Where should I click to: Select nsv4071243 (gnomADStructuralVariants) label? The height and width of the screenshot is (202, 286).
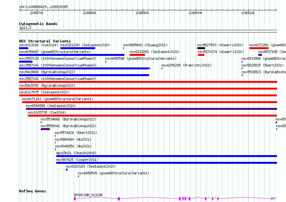click(58, 99)
